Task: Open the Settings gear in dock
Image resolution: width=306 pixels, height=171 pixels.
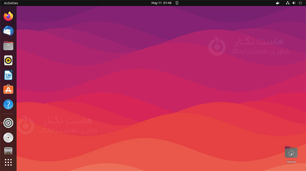Action: 8,123
